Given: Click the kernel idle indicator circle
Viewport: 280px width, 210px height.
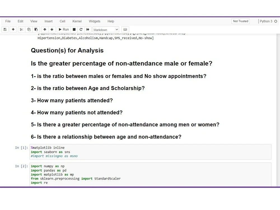Looking at the screenshot, I should (x=276, y=21).
